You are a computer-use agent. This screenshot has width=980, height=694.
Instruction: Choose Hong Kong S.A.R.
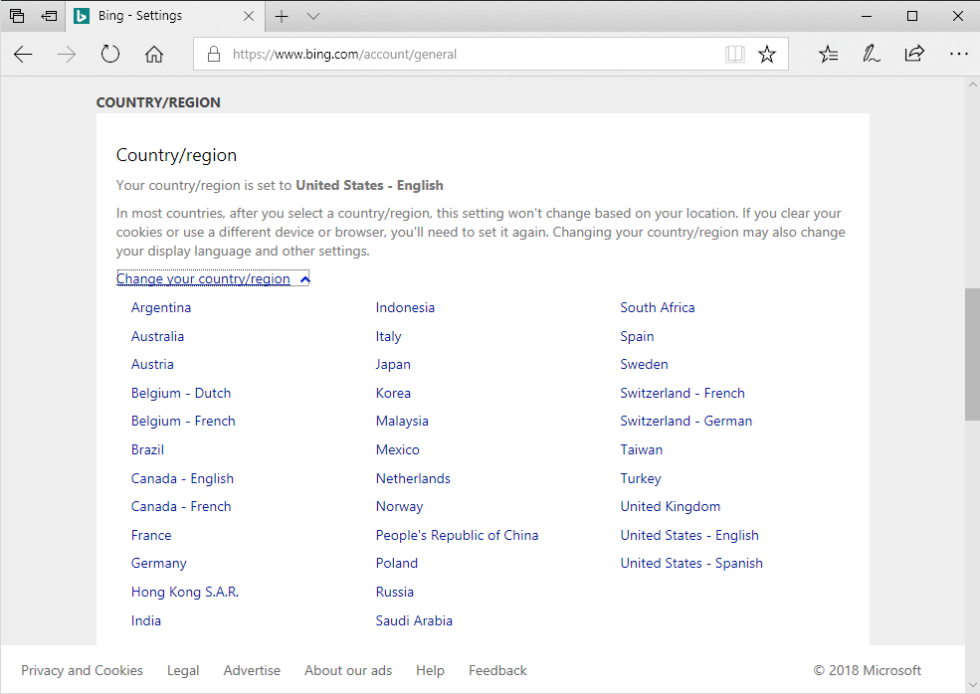[x=185, y=593]
